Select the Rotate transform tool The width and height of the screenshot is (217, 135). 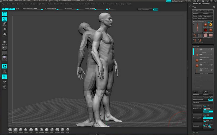5,34
